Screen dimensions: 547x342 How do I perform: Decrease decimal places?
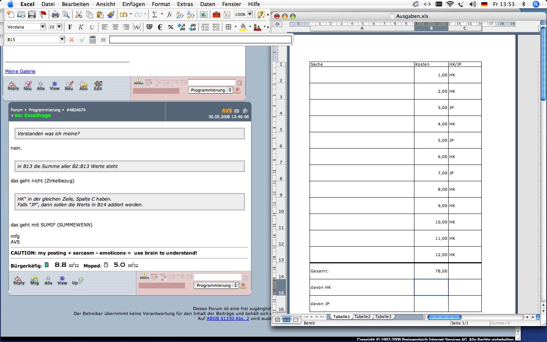coord(193,27)
